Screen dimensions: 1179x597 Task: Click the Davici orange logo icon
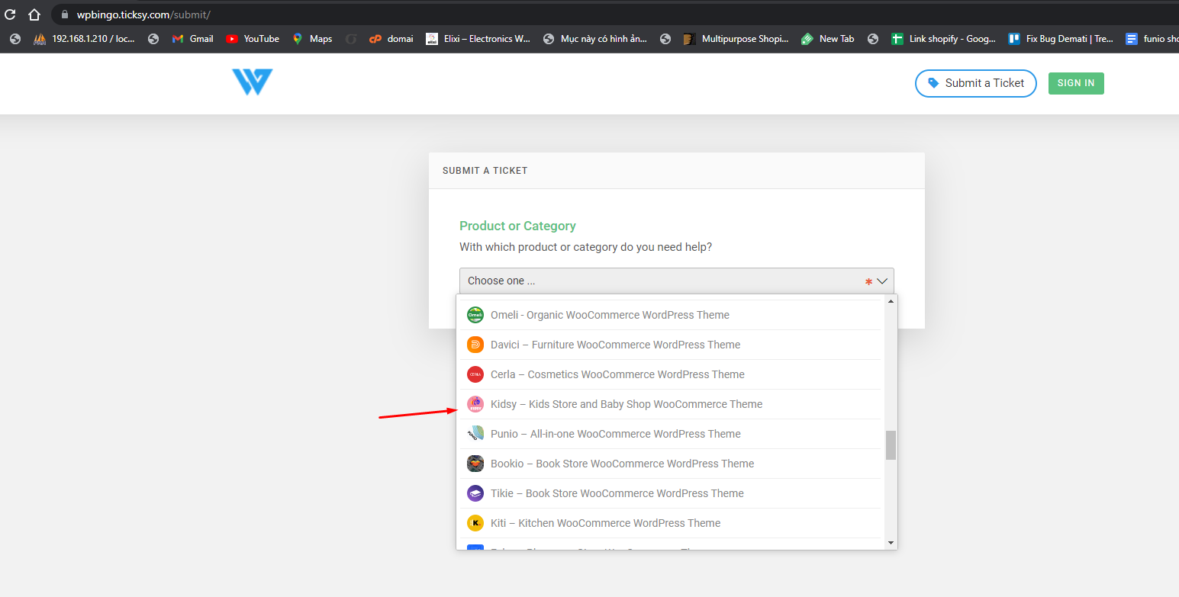pos(475,345)
